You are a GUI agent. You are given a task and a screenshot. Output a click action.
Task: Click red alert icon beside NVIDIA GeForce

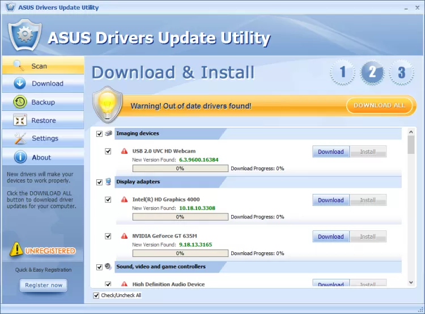point(125,236)
